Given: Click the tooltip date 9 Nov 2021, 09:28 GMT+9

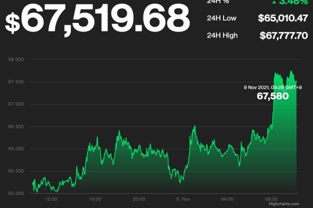Looking at the screenshot, I should 273,87.
